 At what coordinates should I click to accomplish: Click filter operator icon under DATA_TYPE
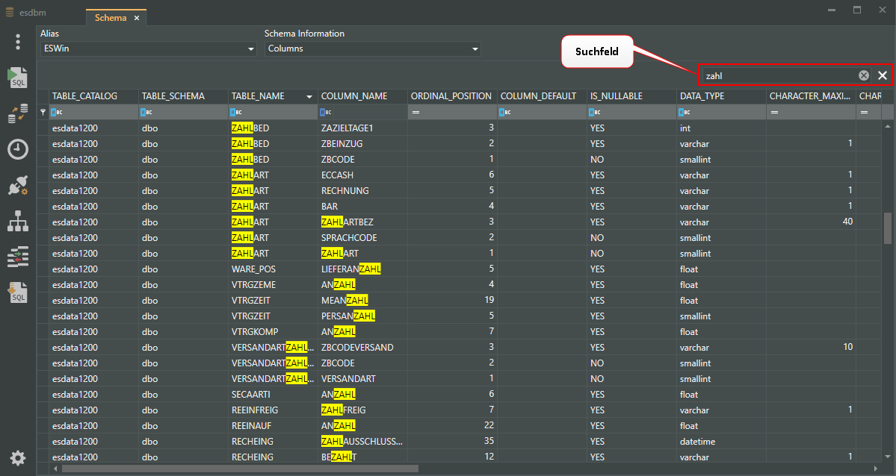pyautogui.click(x=685, y=113)
